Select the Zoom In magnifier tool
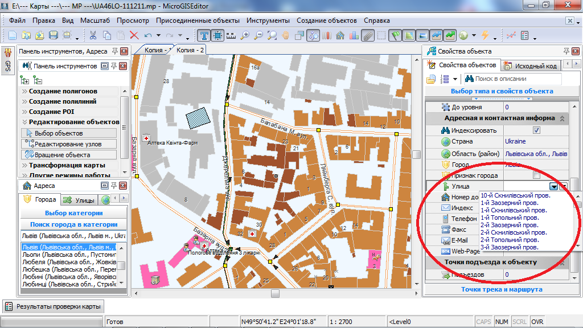The image size is (583, 328). coord(245,35)
